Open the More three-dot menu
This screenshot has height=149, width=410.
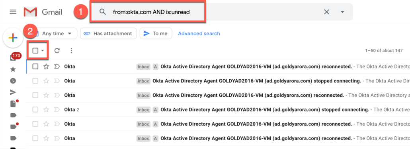tap(71, 51)
